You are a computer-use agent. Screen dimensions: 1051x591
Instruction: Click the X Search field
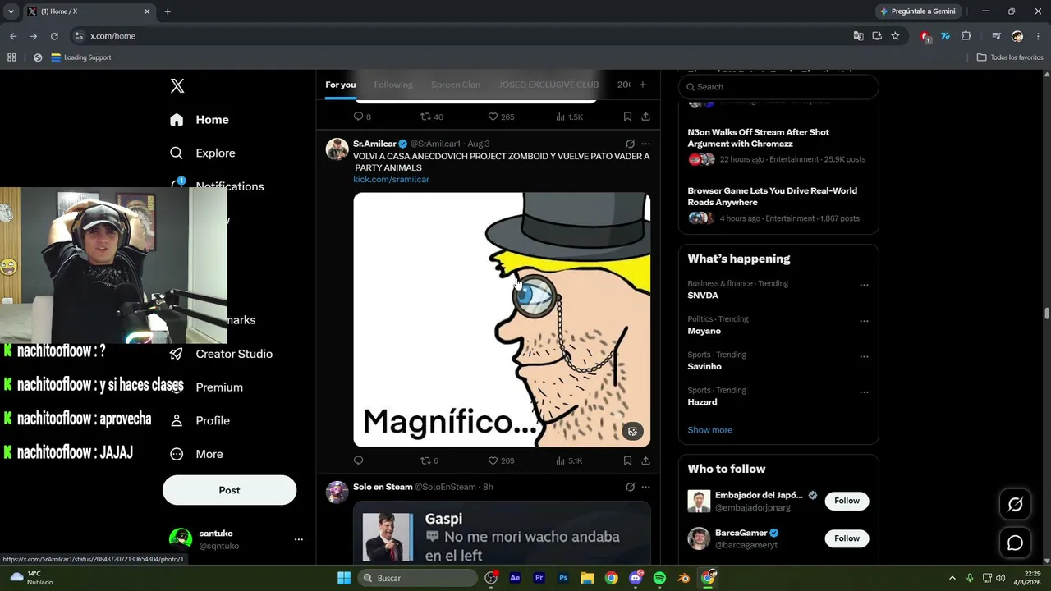click(778, 87)
